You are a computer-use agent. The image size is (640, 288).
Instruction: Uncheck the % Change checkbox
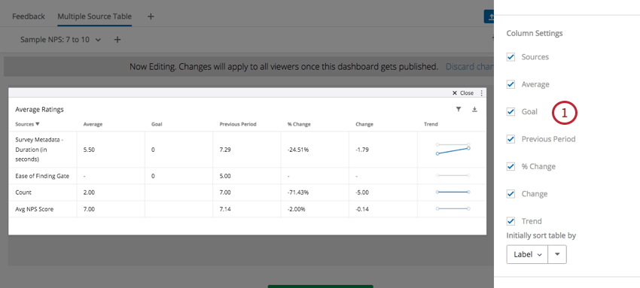510,166
